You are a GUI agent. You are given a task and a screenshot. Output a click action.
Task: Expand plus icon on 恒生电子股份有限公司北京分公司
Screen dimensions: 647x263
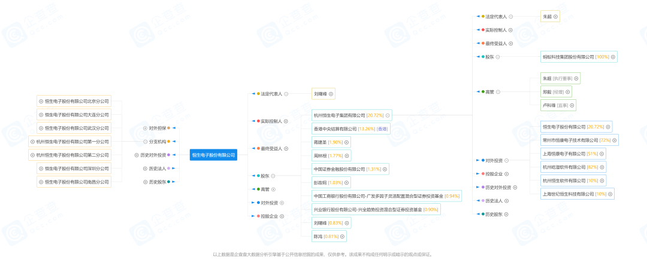(x=41, y=101)
